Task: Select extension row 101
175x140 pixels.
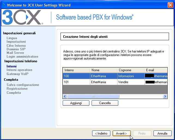Action: pyautogui.click(x=115, y=82)
